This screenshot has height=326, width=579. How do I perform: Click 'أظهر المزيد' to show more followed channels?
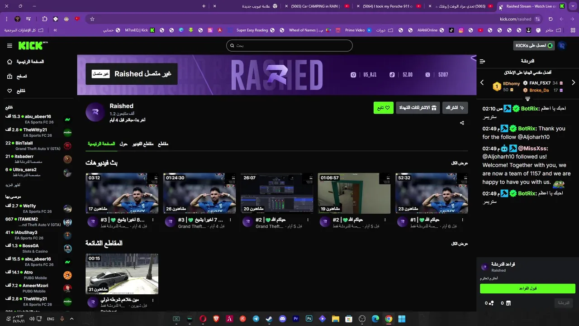tap(13, 185)
